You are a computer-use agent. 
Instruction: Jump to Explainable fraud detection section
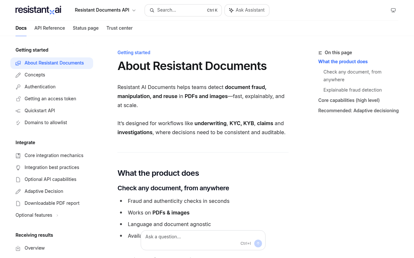[x=353, y=90]
